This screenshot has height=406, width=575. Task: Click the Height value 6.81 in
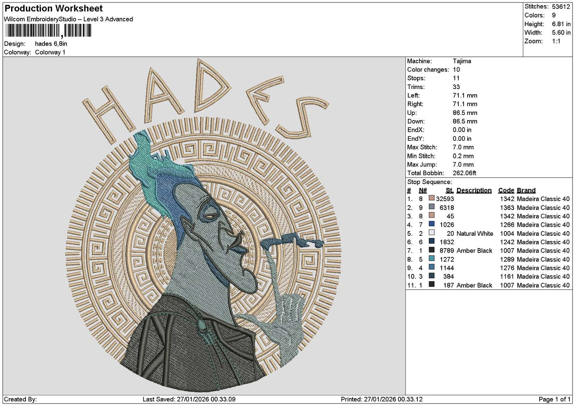[x=561, y=24]
